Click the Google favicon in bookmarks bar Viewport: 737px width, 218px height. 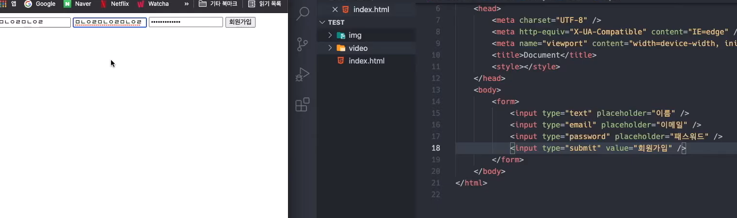(x=28, y=4)
